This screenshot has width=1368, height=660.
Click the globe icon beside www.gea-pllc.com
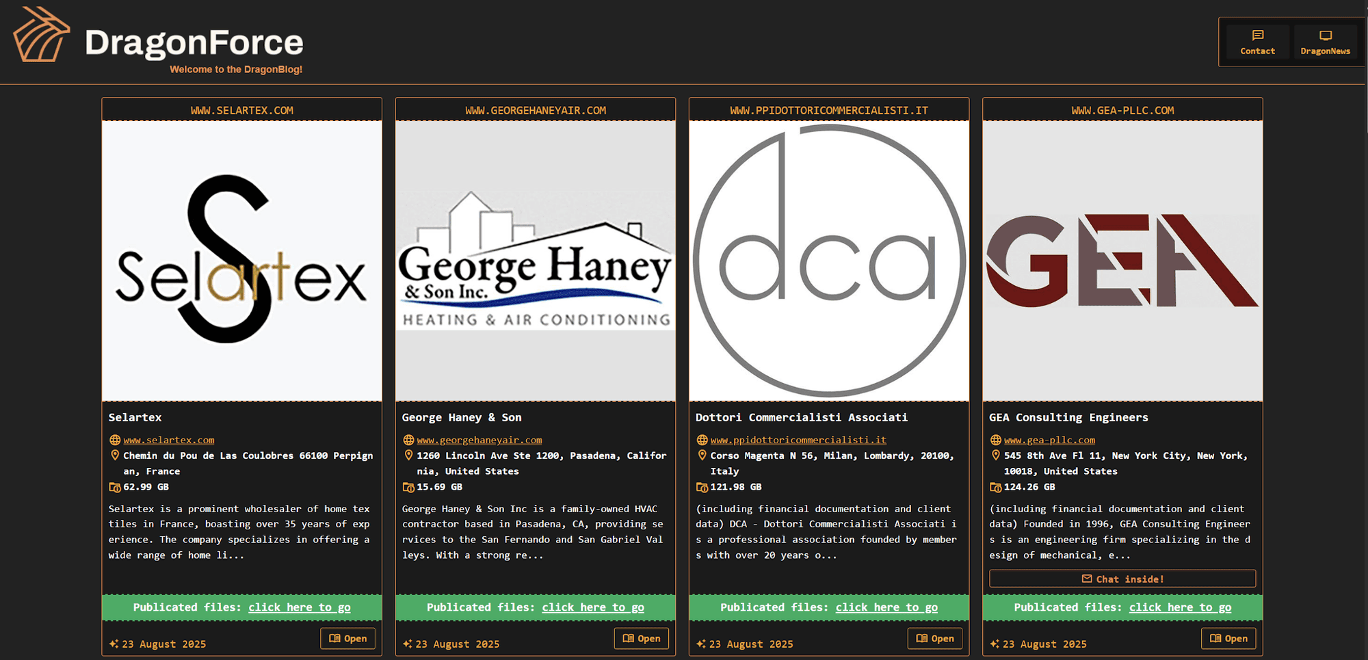(996, 440)
